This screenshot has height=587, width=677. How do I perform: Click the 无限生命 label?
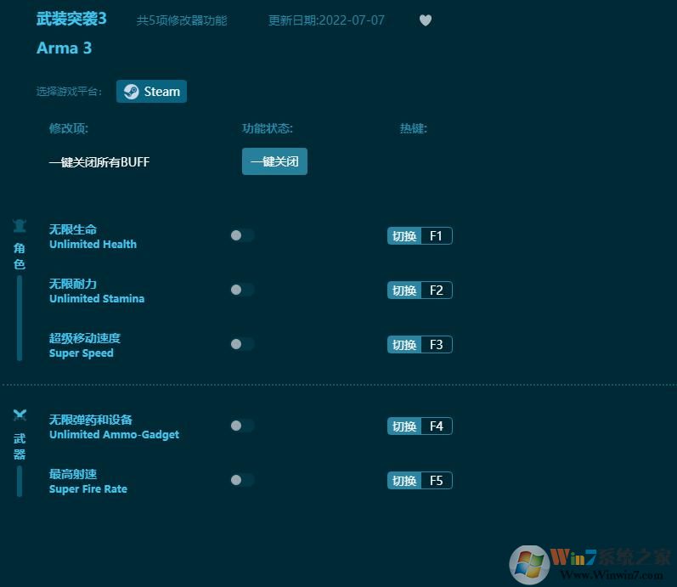[x=72, y=229]
